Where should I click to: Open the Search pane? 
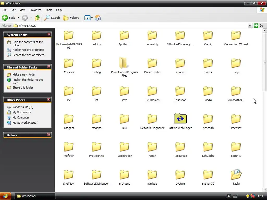tap(52, 18)
